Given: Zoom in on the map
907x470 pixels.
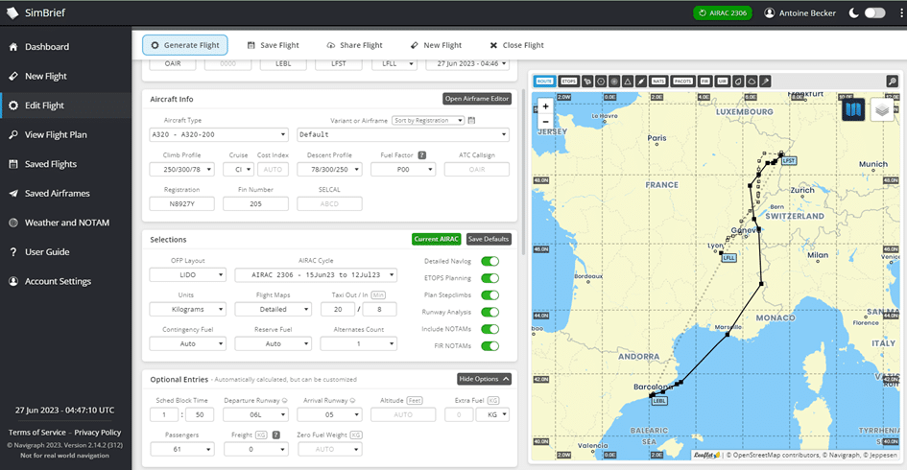Looking at the screenshot, I should pyautogui.click(x=545, y=106).
